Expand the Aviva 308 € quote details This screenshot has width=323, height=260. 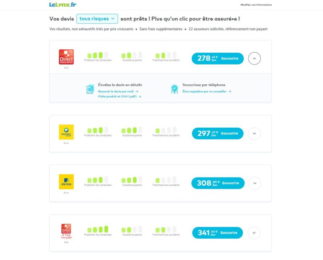(255, 183)
